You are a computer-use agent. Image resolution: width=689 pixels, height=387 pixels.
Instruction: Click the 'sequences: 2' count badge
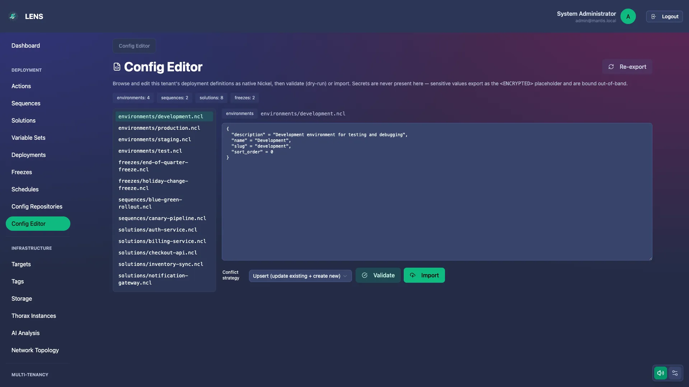pos(174,98)
